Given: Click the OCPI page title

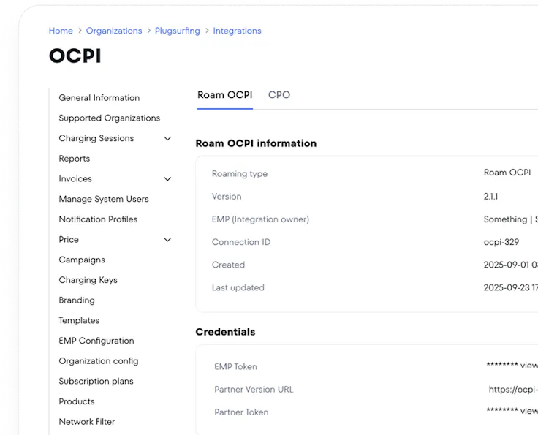Looking at the screenshot, I should pyautogui.click(x=75, y=56).
